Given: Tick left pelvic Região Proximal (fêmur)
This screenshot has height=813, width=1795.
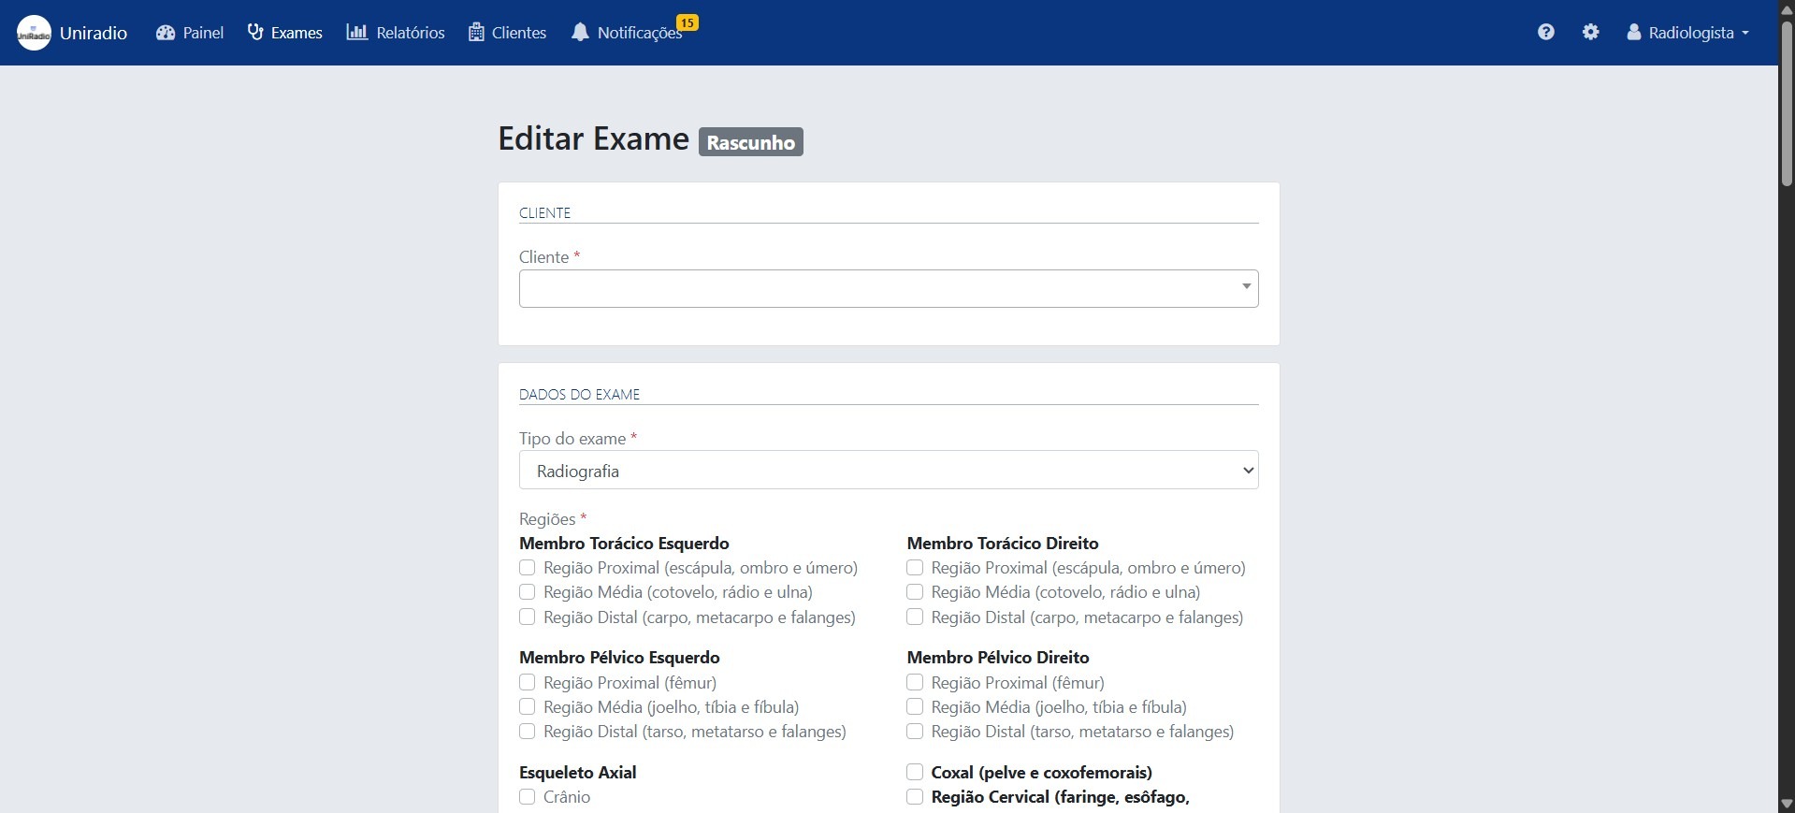Looking at the screenshot, I should (528, 683).
